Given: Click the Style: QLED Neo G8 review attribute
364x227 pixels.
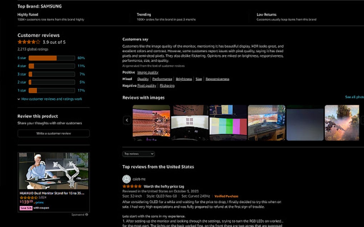Looking at the screenshot, I should [162, 196].
